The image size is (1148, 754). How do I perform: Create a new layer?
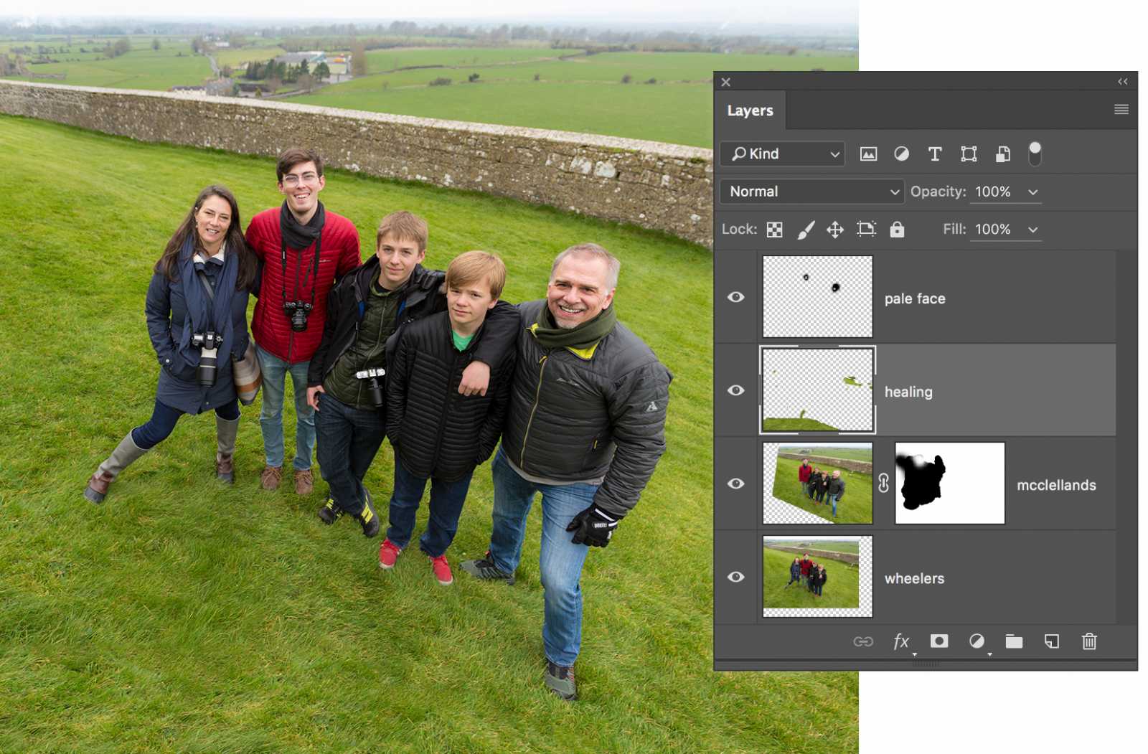click(x=1052, y=641)
